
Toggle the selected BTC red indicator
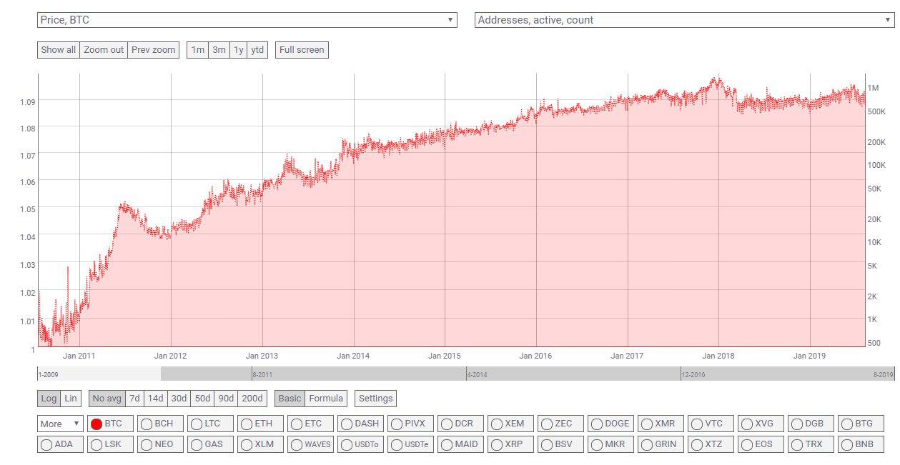coord(97,424)
